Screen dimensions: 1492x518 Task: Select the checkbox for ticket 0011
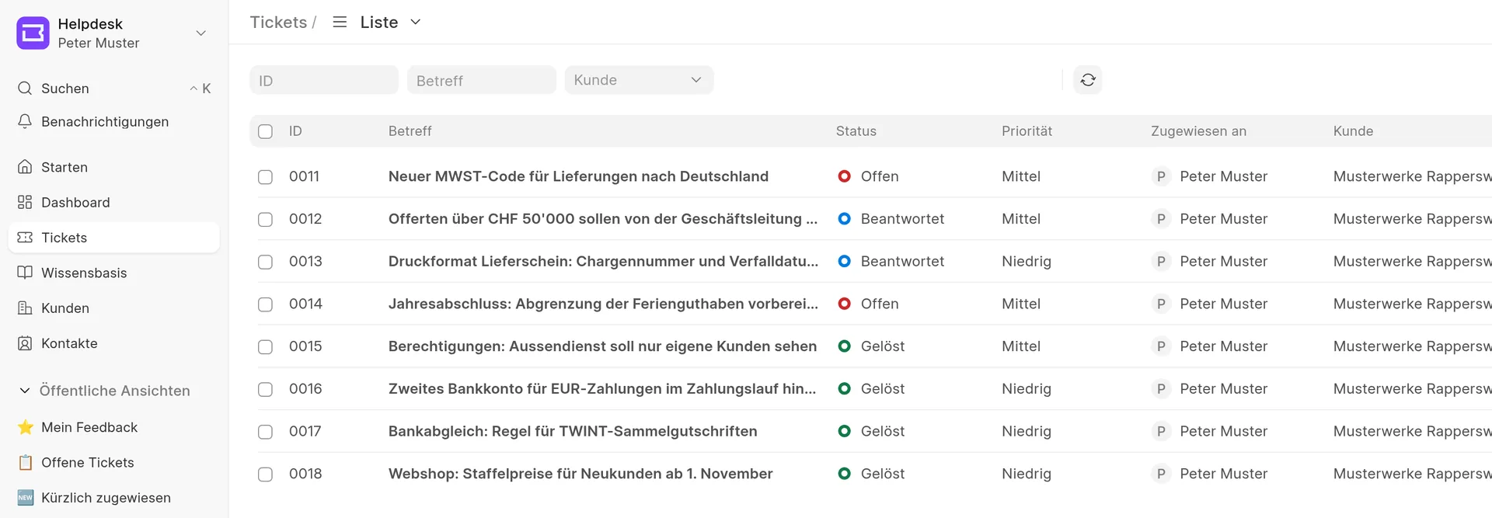coord(265,177)
